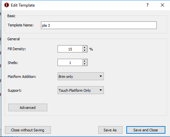Click the Save As button
Viewport: 170px width, 137px height.
[110, 130]
